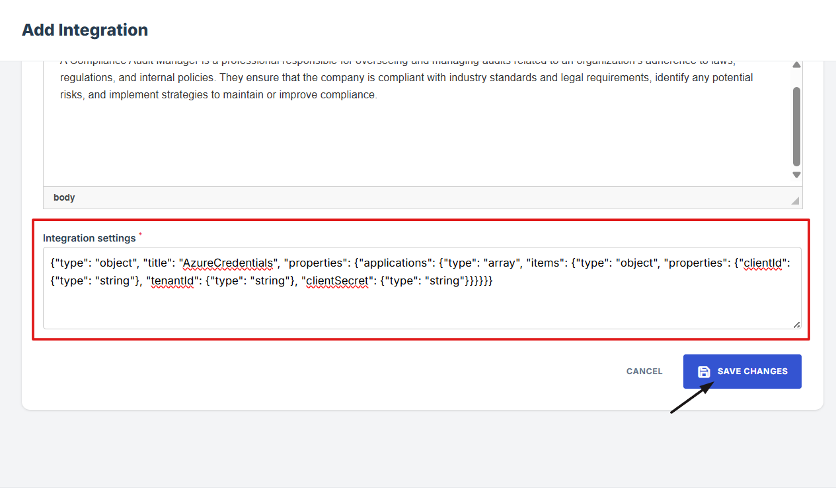Click the editor scrollbar up arrow
Image resolution: width=836 pixels, height=491 pixels.
[796, 65]
